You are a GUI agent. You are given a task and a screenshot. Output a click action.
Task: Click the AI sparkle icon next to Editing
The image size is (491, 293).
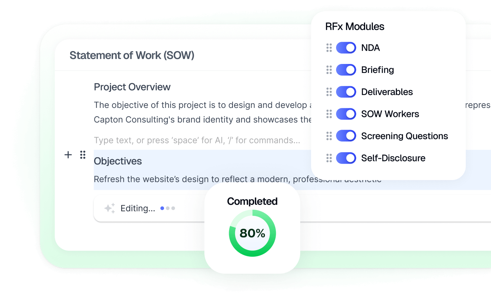(x=110, y=208)
